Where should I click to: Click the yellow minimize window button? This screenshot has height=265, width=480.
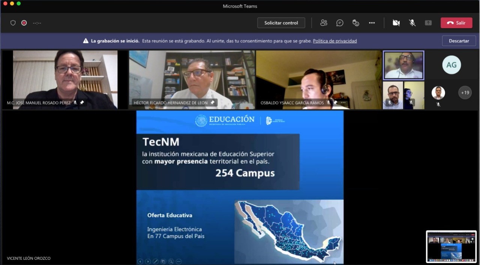(12, 4)
